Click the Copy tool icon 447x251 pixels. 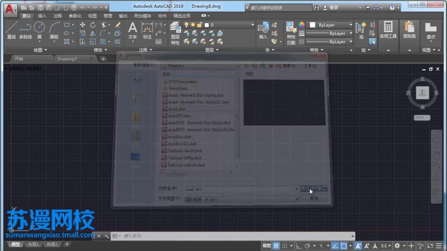click(x=83, y=33)
